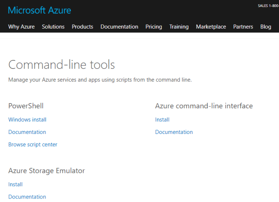Go to Documentation in the top navigation
This screenshot has height=202, width=279.
point(119,27)
